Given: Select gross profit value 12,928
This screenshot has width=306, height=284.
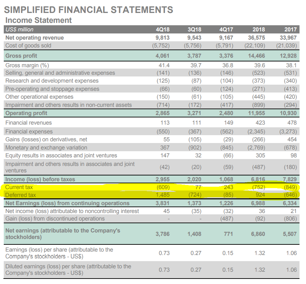Looking at the screenshot, I should [x=288, y=56].
